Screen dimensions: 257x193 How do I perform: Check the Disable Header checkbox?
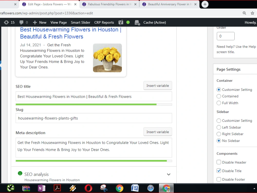(219, 162)
